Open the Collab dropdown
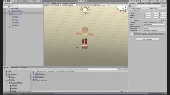 click(x=133, y=1)
